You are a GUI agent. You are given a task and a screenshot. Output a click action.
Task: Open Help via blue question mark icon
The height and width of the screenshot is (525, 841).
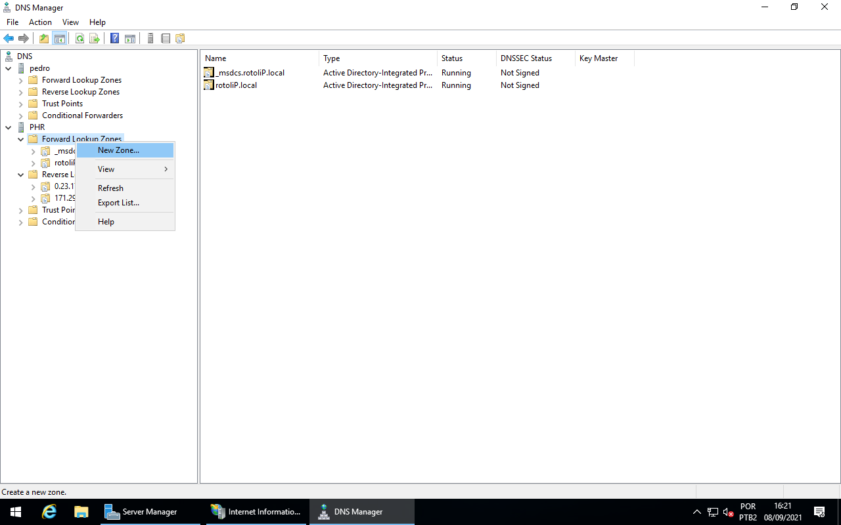click(114, 39)
